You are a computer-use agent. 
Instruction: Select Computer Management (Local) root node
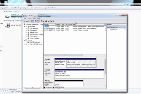click(x=34, y=24)
